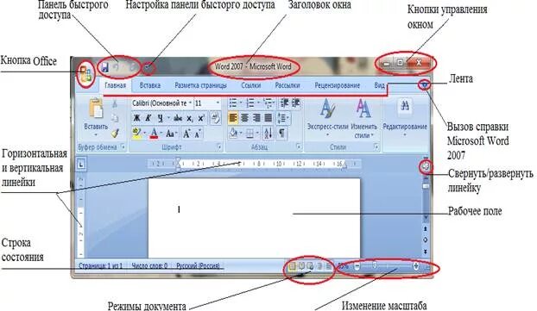Open Стили dialog launcher
537x311 pixels.
[x=376, y=147]
